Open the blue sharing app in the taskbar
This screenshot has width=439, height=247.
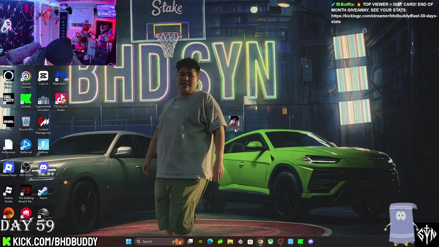pos(290,242)
